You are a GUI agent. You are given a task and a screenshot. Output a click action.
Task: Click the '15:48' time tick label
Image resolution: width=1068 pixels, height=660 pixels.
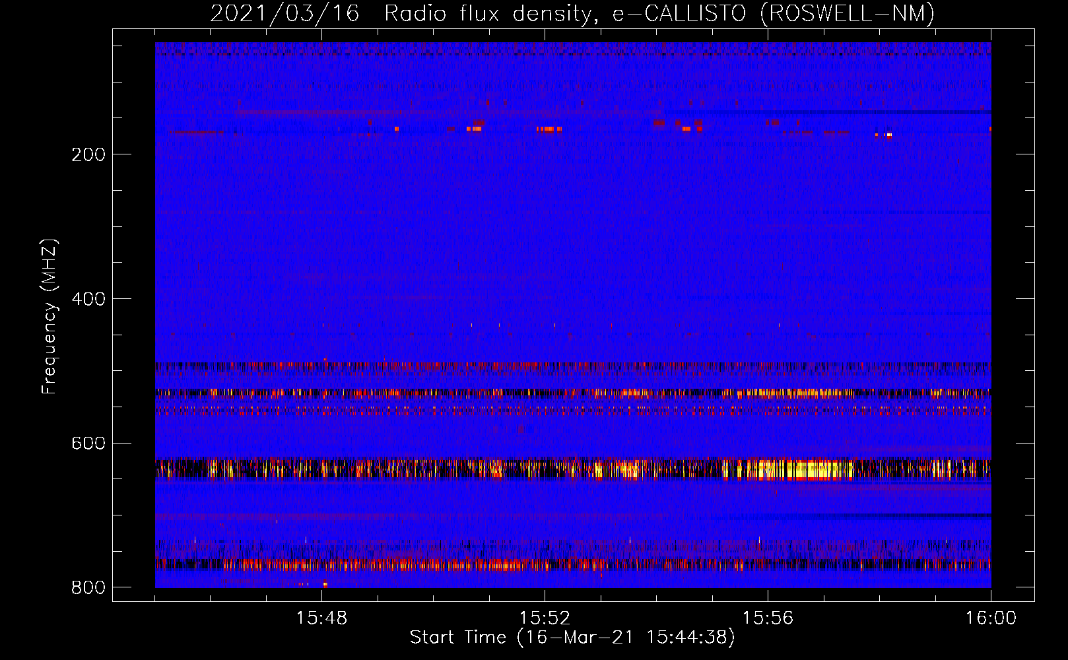321,618
